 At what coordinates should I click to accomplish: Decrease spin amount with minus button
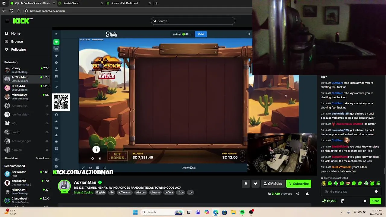[242, 159]
